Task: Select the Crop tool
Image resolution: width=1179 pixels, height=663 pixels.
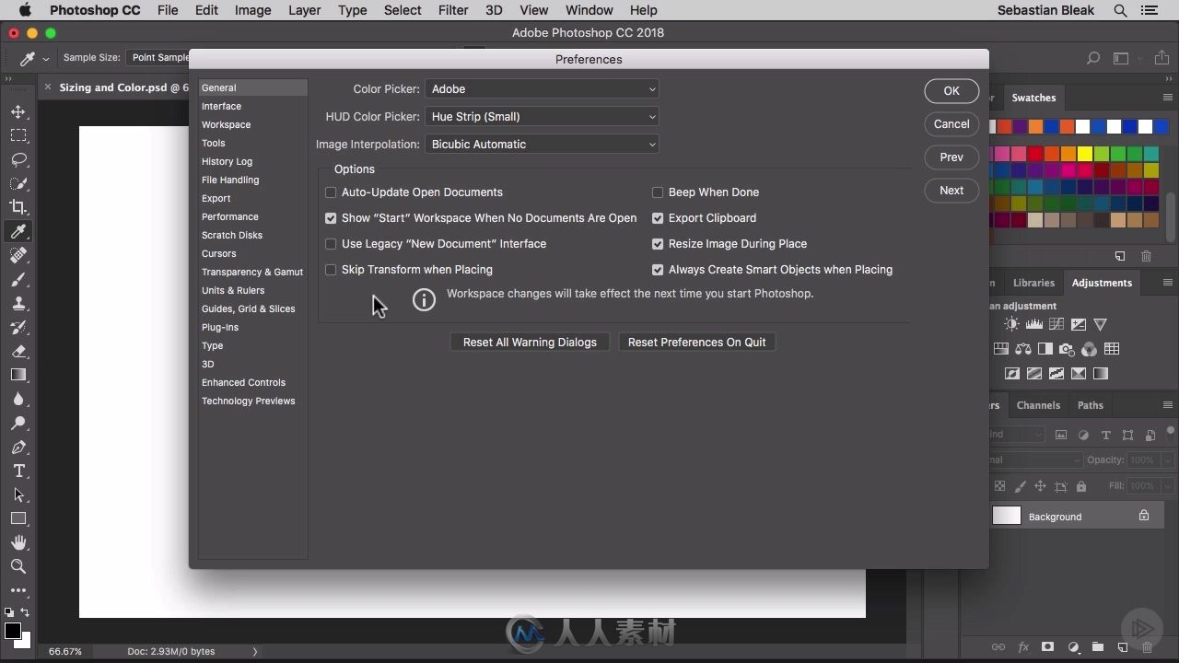Action: click(x=18, y=207)
